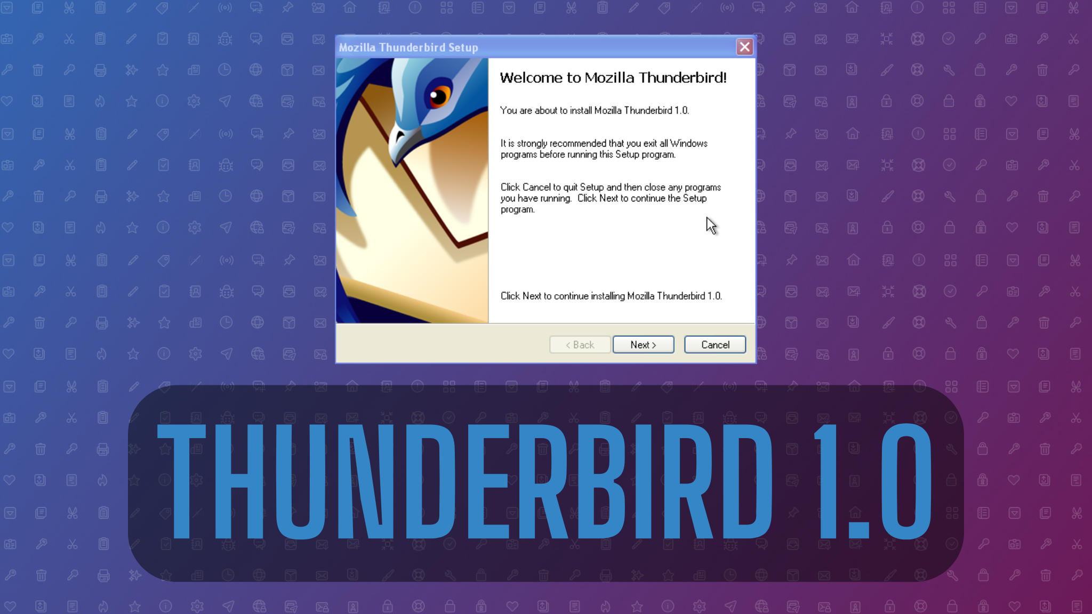Click the Next button to continue

pos(643,344)
